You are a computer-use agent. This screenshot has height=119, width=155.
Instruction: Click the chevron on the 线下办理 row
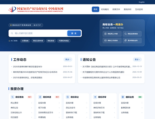[x=59, y=108]
